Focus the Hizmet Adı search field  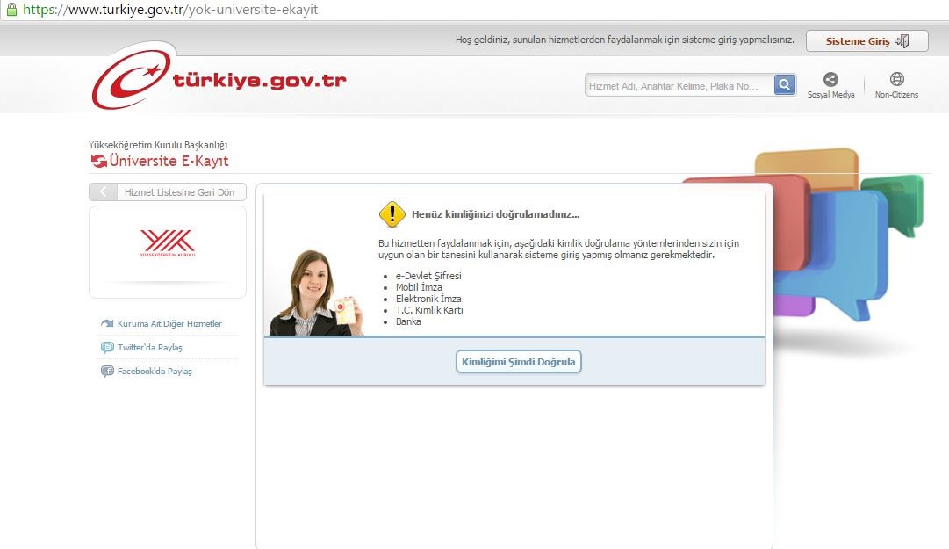click(679, 85)
